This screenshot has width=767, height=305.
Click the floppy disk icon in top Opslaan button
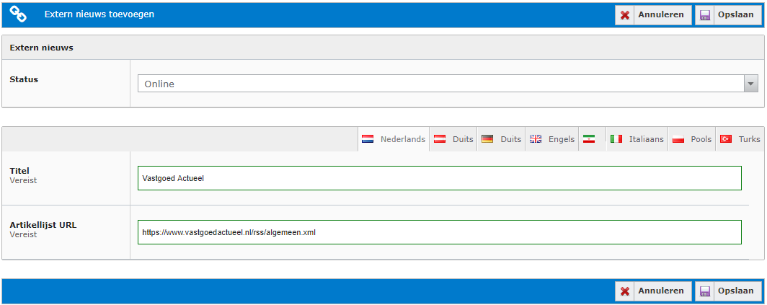tap(704, 15)
